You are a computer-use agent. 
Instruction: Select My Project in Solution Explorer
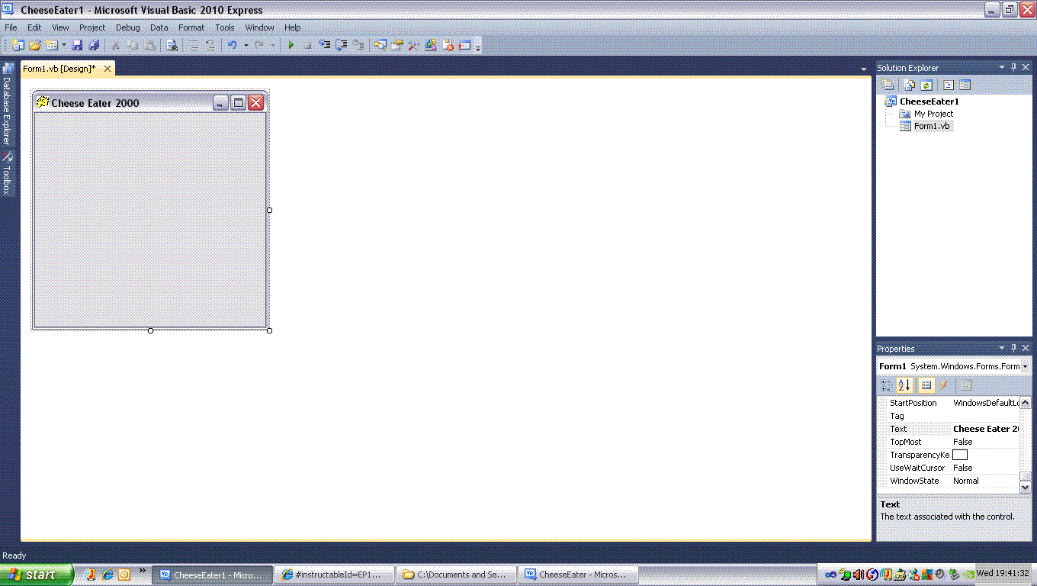pos(933,114)
